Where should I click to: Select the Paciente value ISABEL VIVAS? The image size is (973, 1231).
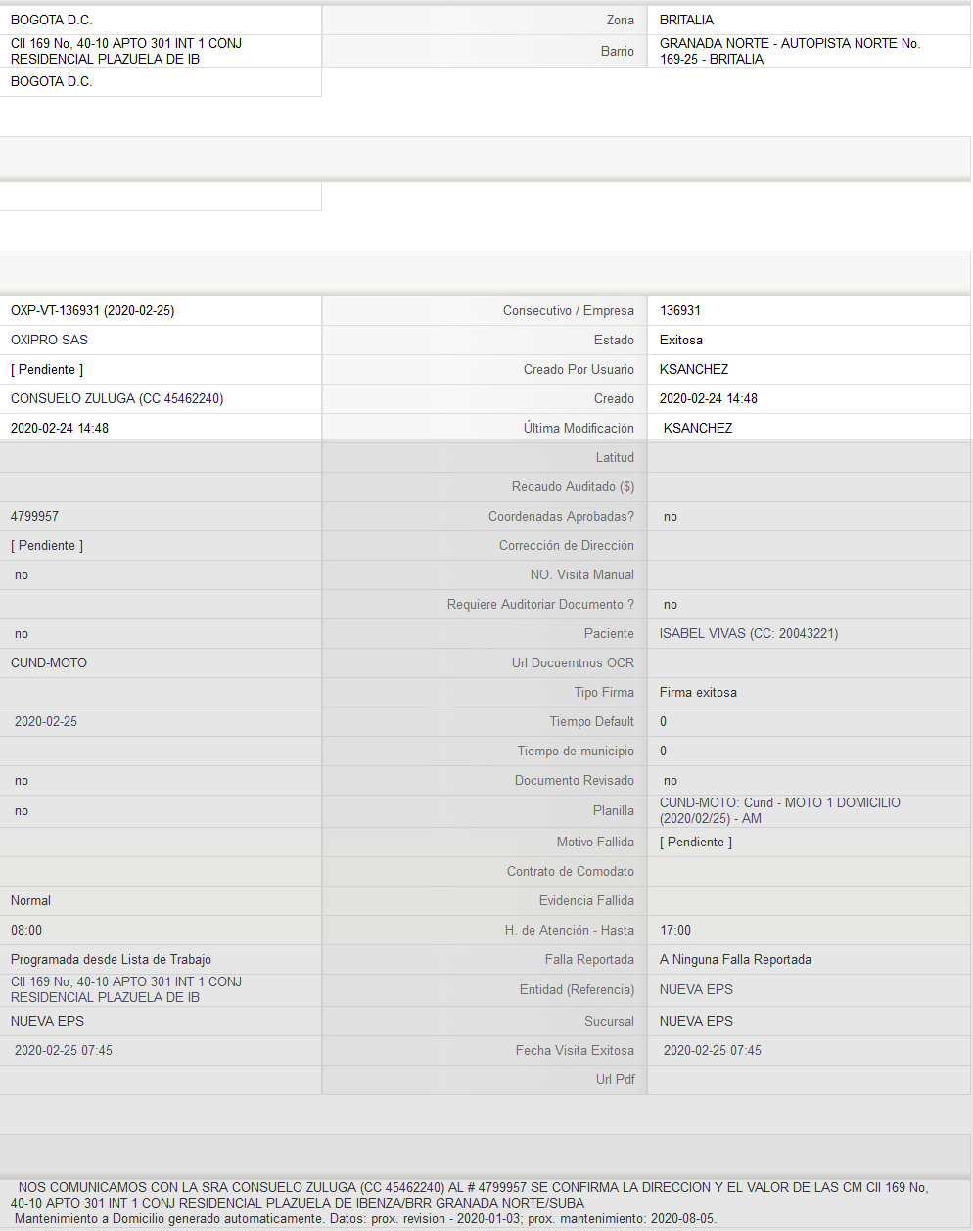[x=749, y=633]
